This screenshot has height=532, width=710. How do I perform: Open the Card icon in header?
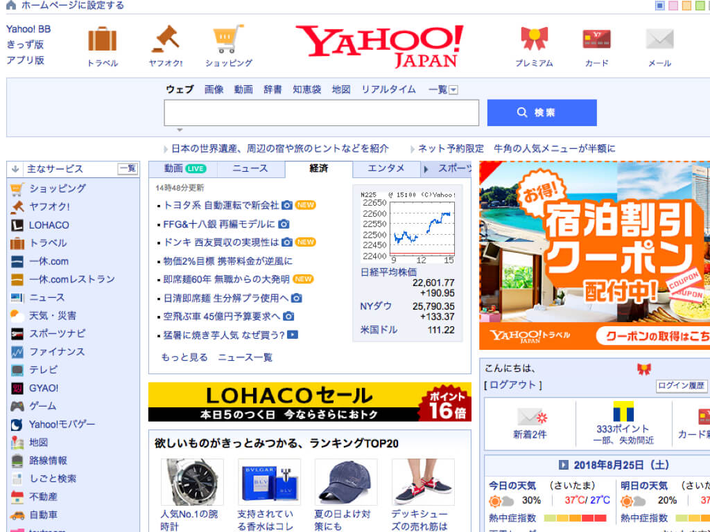(x=596, y=39)
